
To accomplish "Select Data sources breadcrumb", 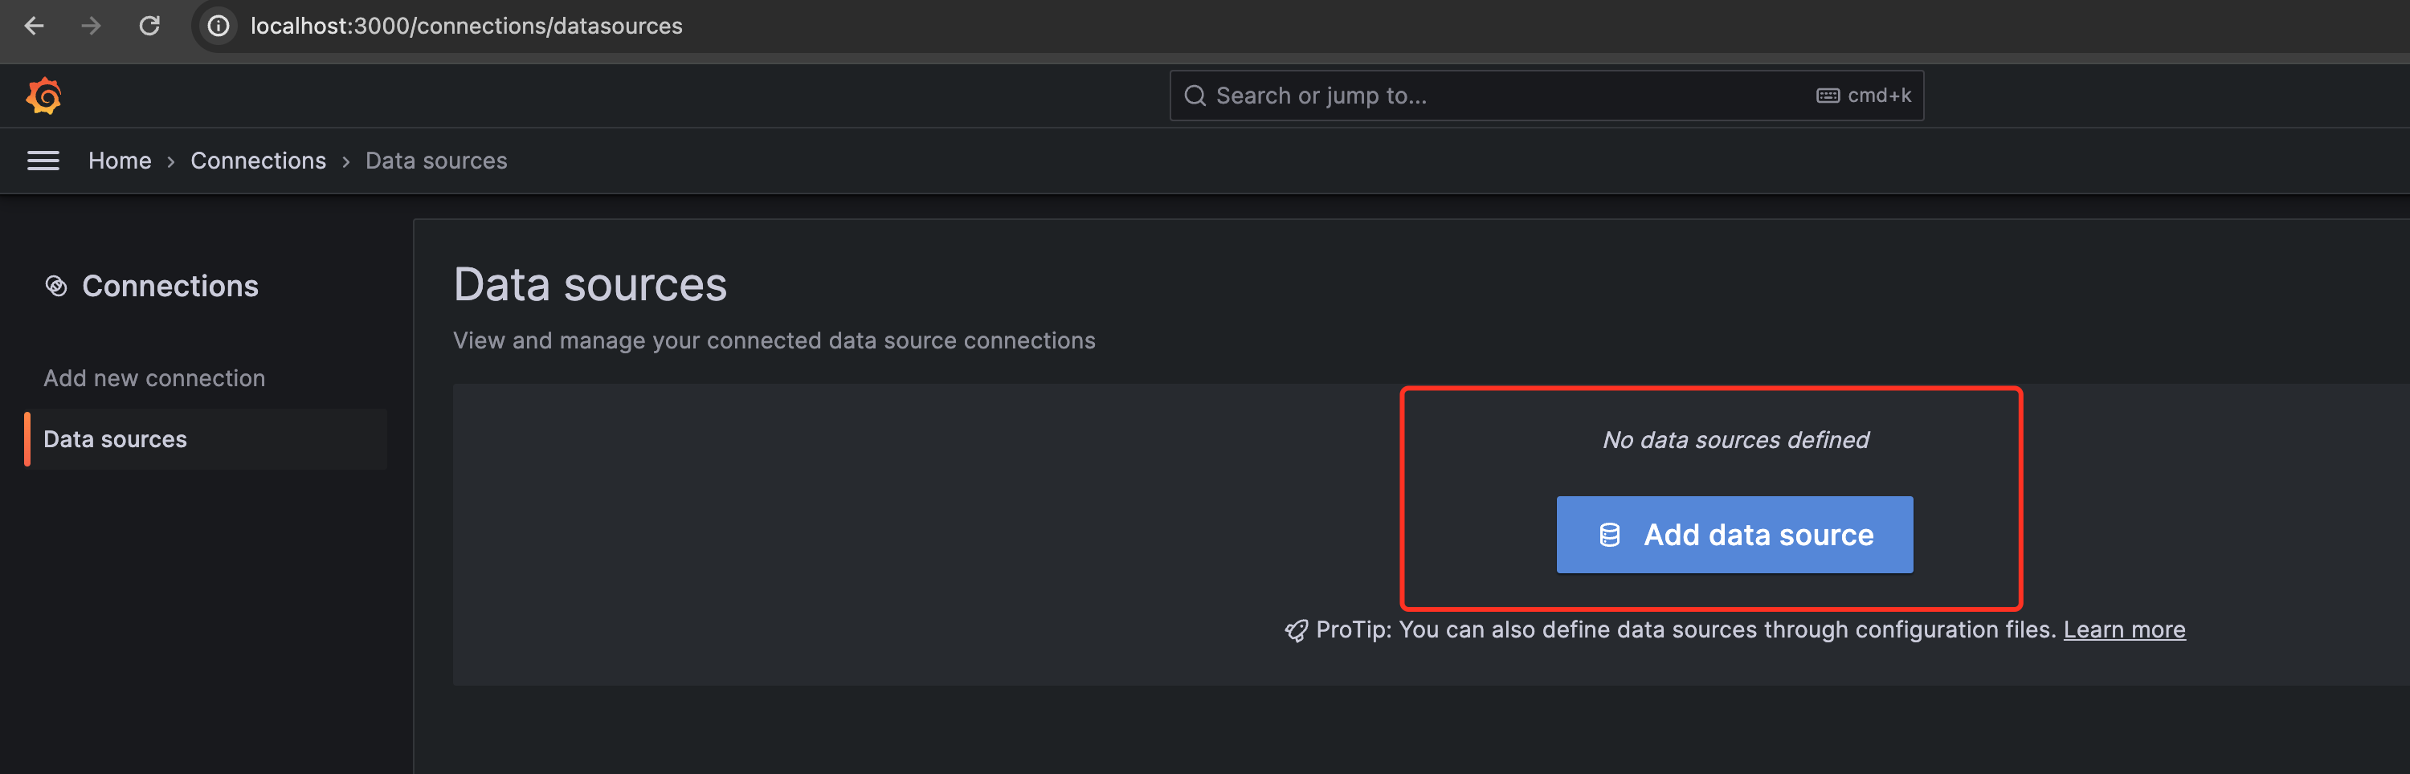I will click(x=436, y=161).
